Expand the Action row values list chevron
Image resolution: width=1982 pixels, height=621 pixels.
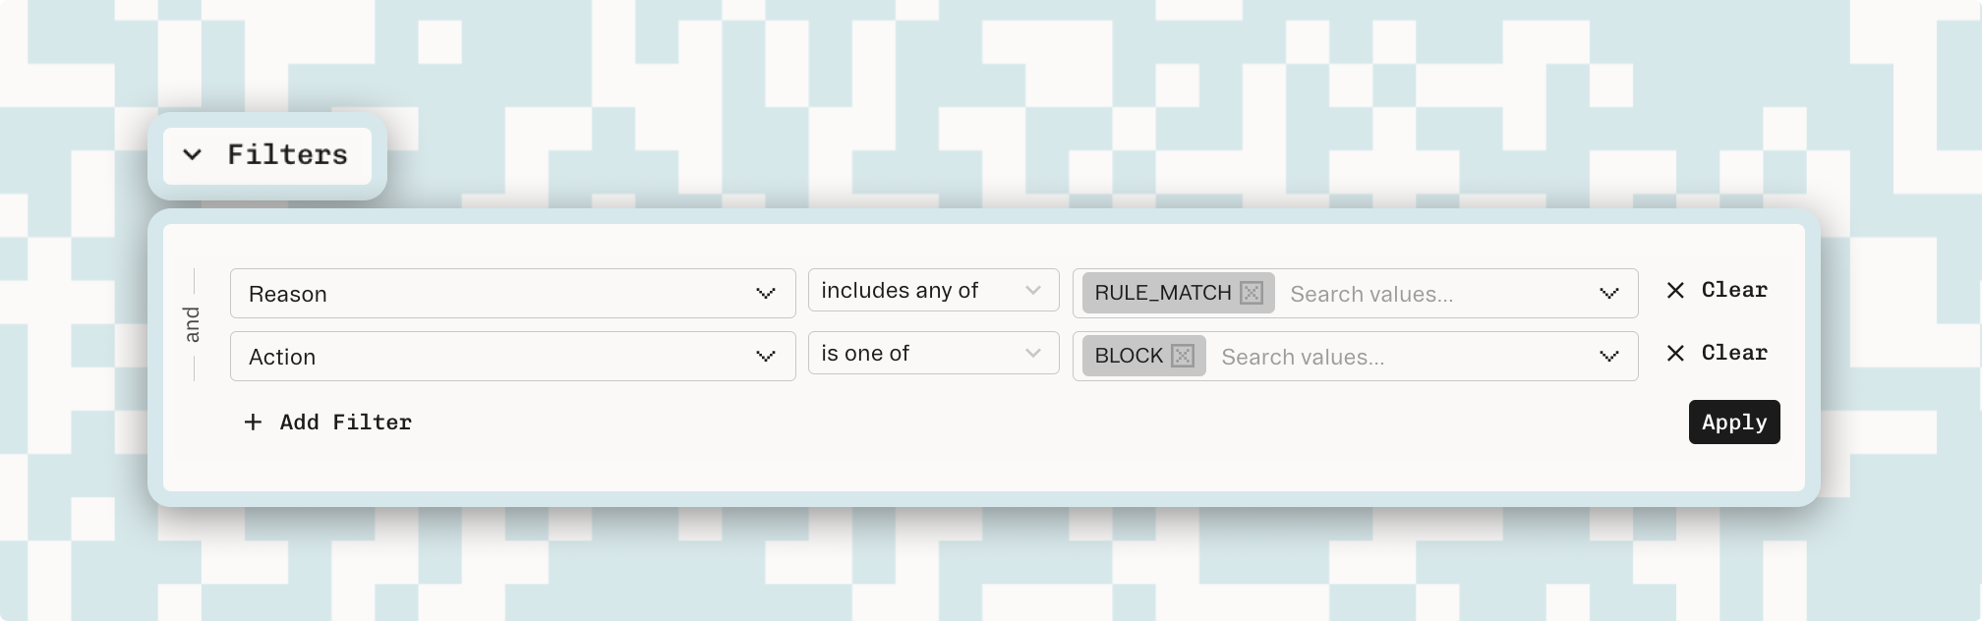1608,356
